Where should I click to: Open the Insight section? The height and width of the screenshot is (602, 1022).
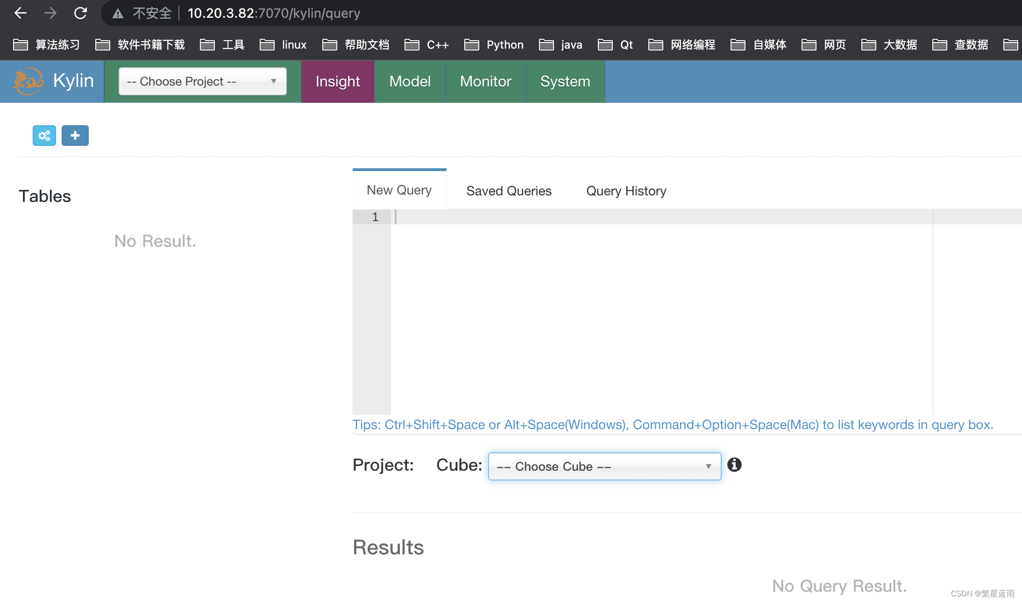[x=338, y=81]
